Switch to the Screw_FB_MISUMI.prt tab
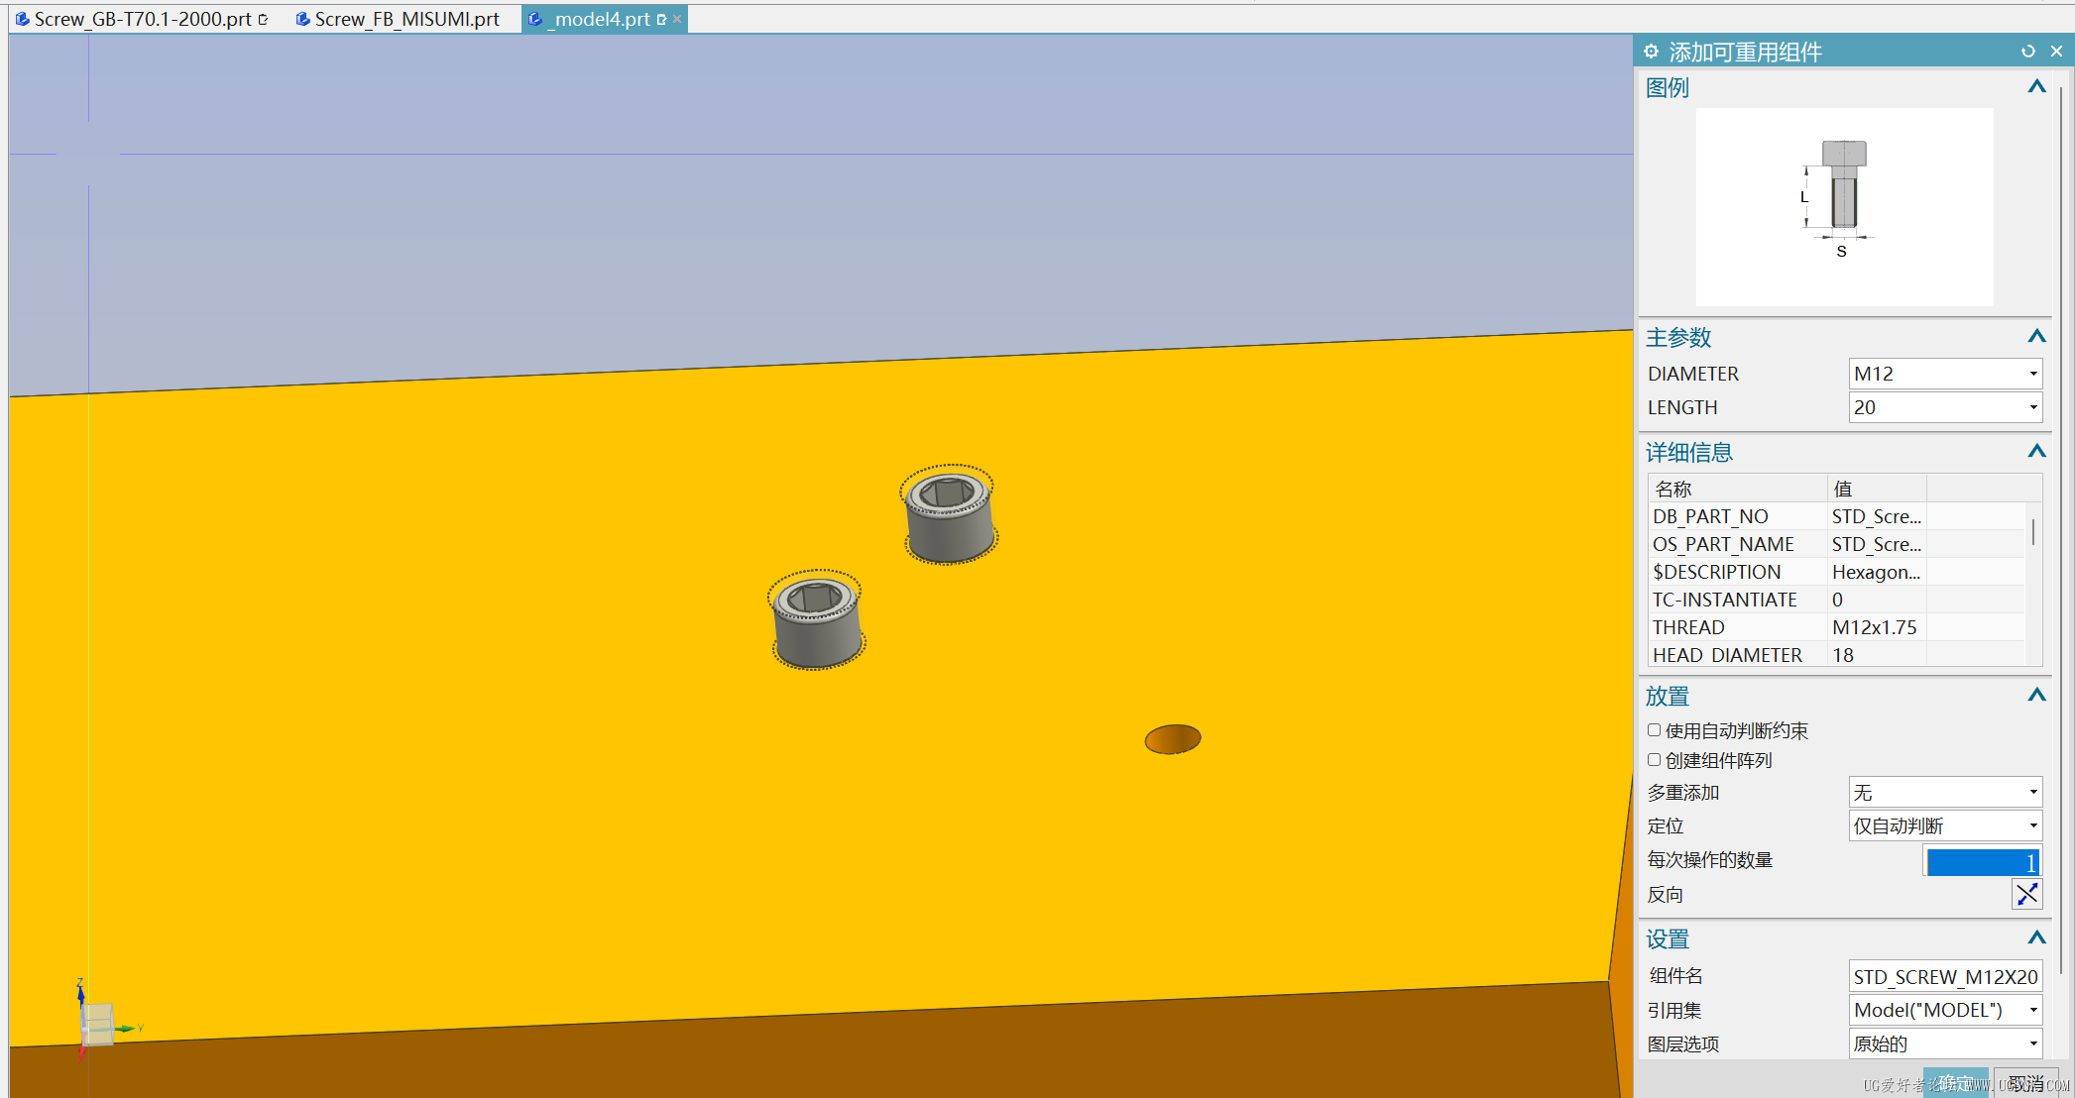This screenshot has width=2075, height=1098. (406, 18)
